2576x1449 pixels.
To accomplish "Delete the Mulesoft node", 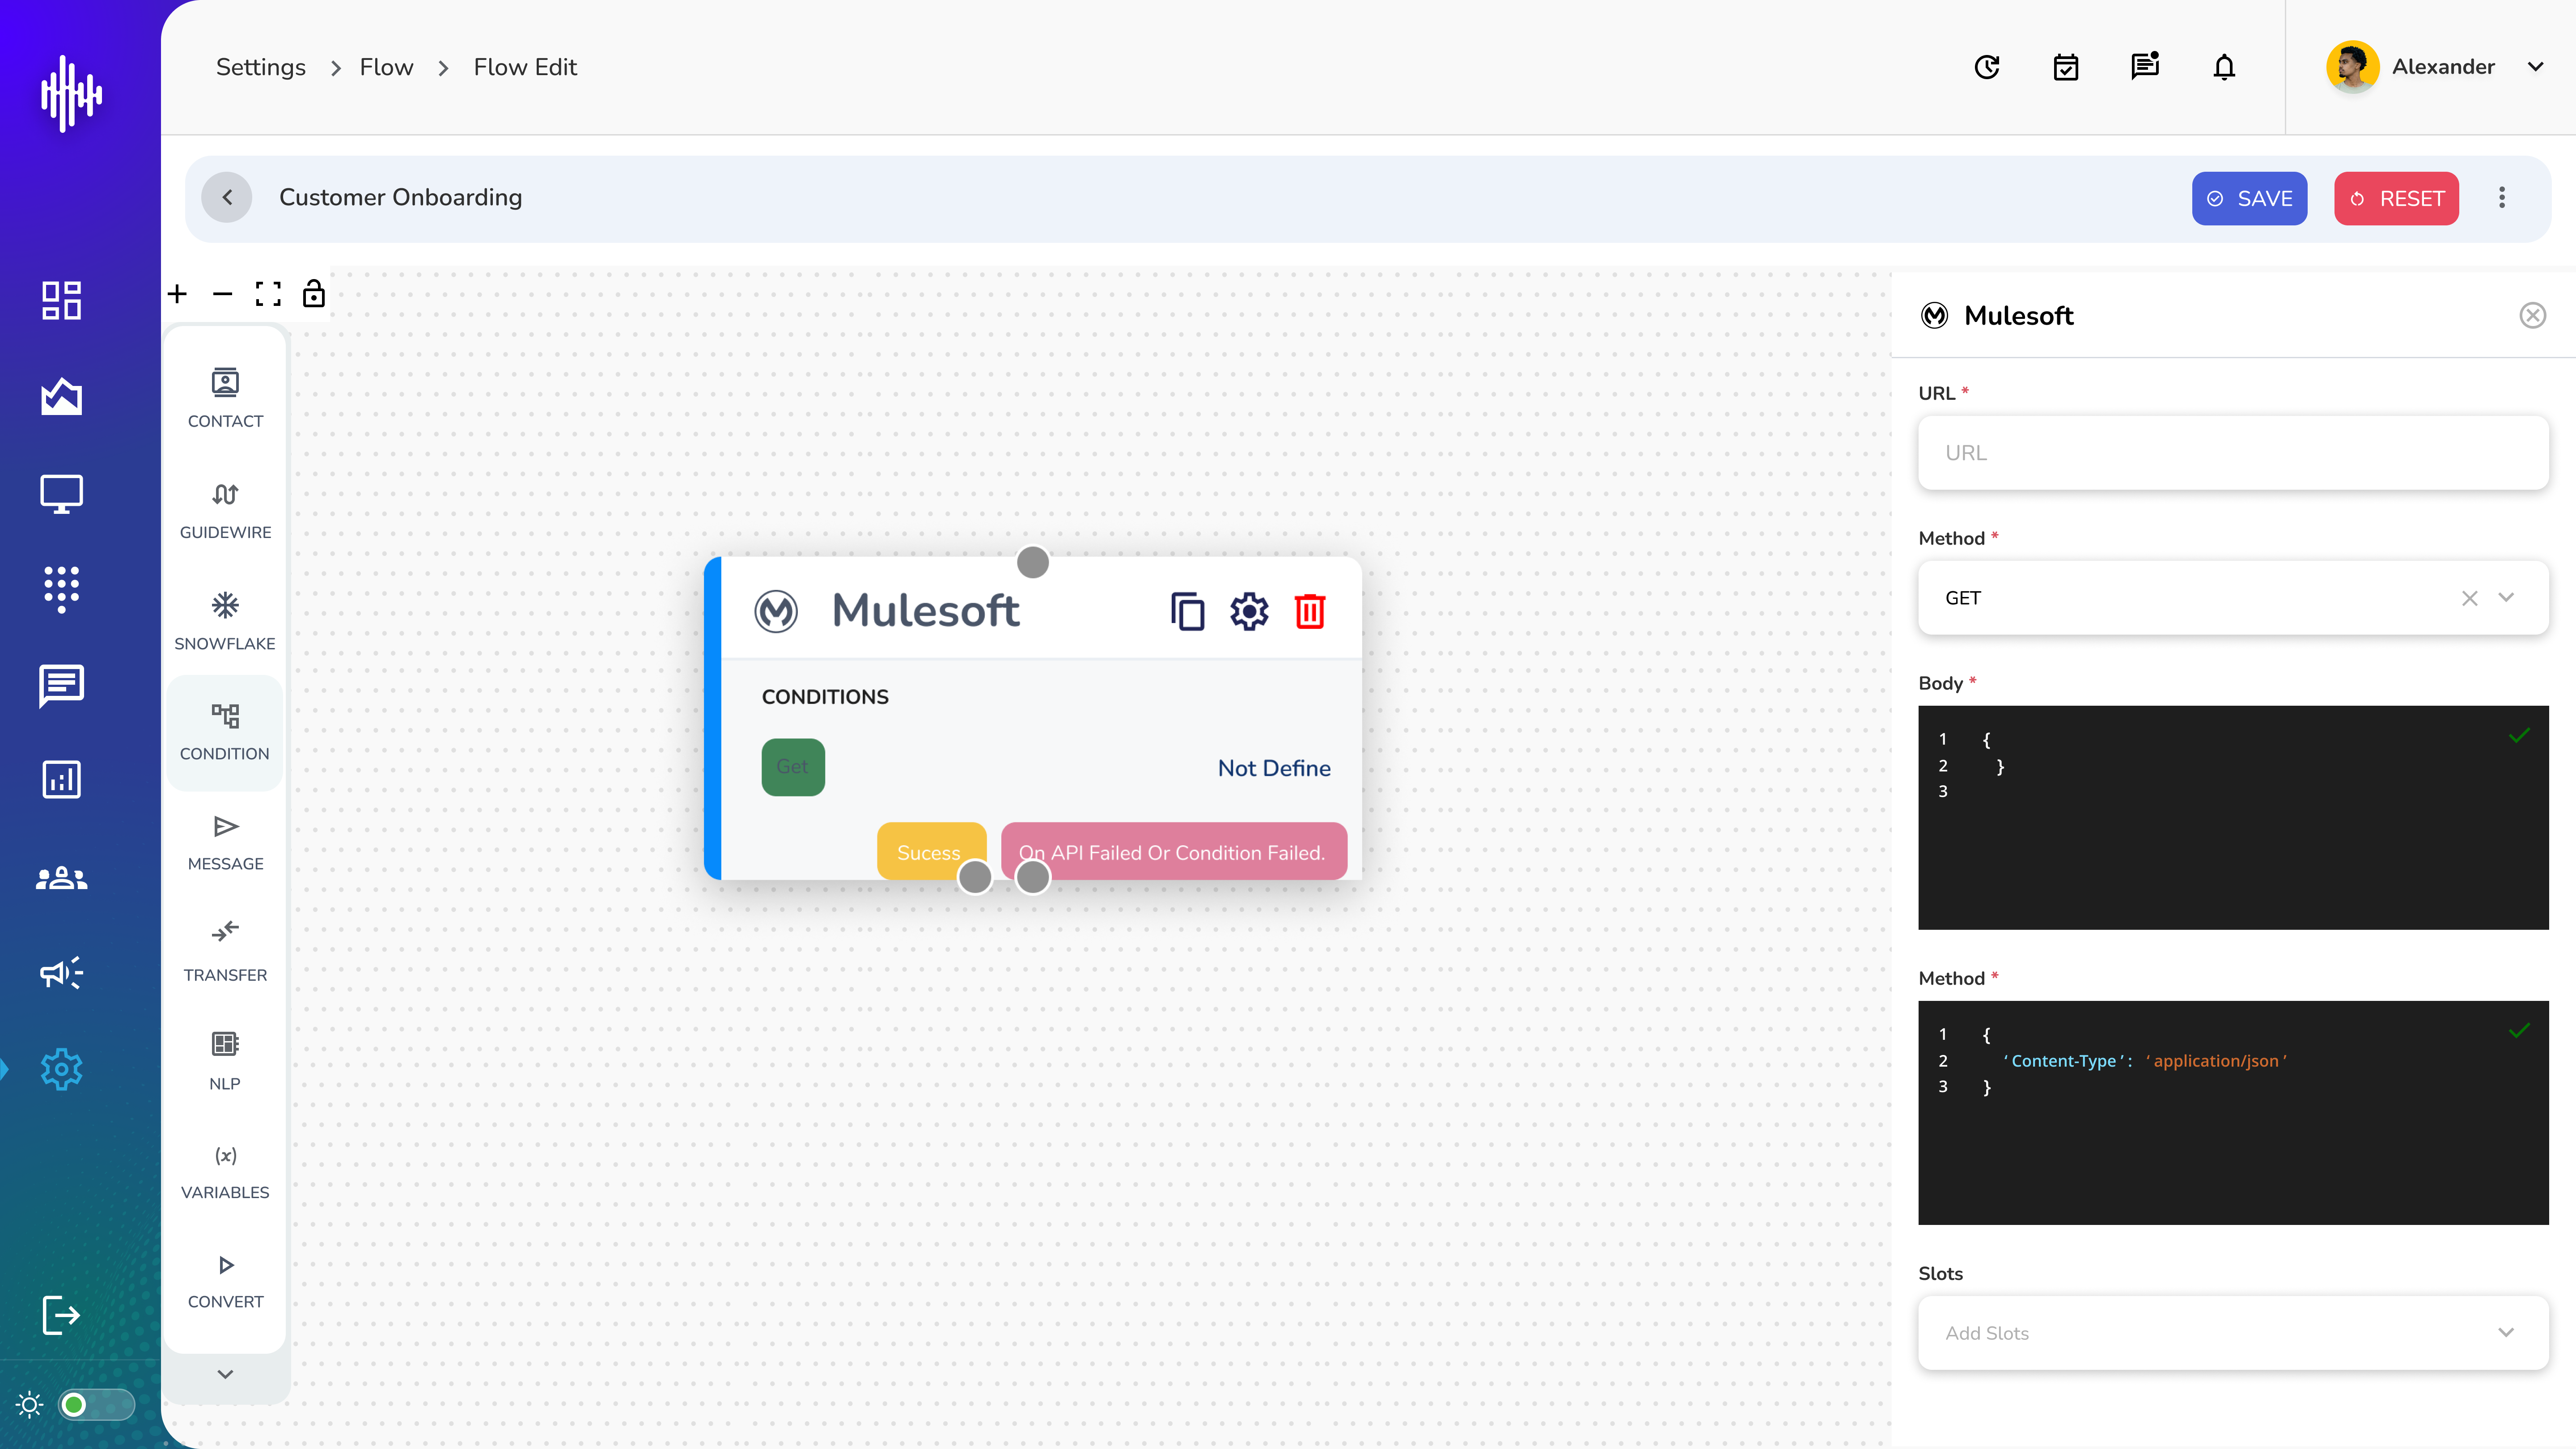I will [1310, 611].
